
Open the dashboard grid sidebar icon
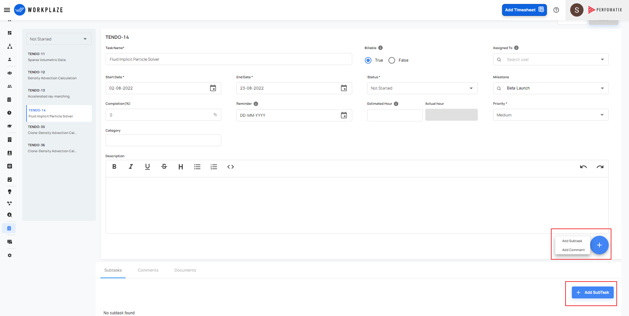click(x=10, y=33)
